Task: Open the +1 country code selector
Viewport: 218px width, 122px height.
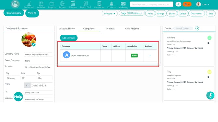Action: 27,85
